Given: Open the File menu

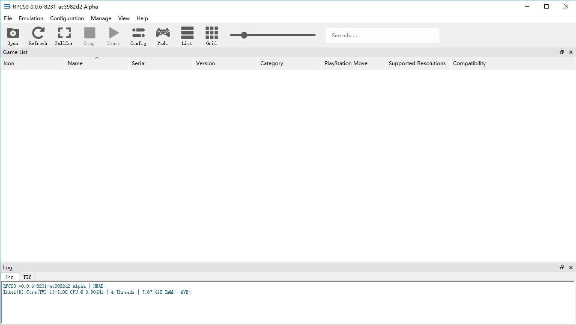Looking at the screenshot, I should 8,18.
